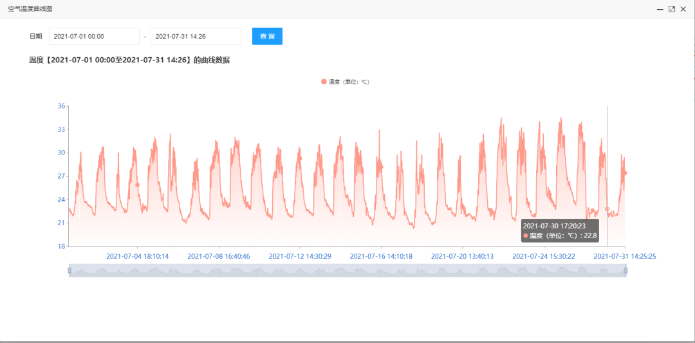Click the 日期 label

tap(35, 36)
